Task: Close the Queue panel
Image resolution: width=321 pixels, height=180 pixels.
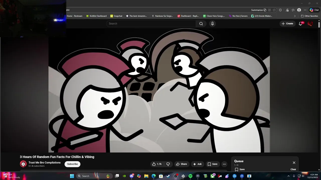Action: click(x=294, y=163)
